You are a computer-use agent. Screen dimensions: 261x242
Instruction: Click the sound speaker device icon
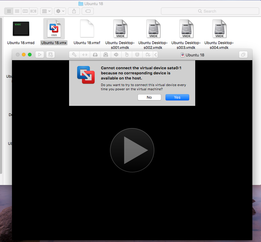point(116,55)
